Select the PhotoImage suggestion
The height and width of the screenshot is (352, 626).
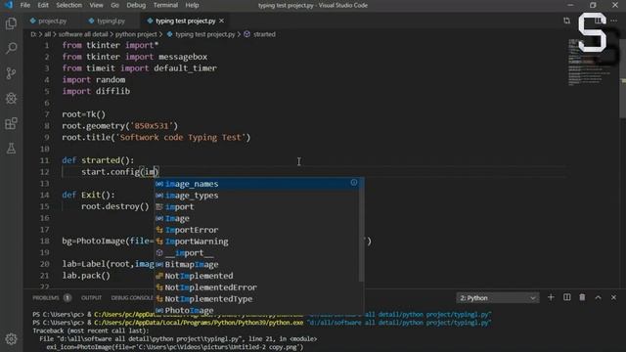pos(256,310)
